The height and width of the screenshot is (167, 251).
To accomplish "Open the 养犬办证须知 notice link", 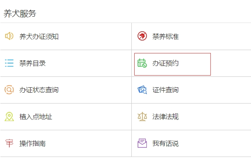I will pyautogui.click(x=39, y=36).
